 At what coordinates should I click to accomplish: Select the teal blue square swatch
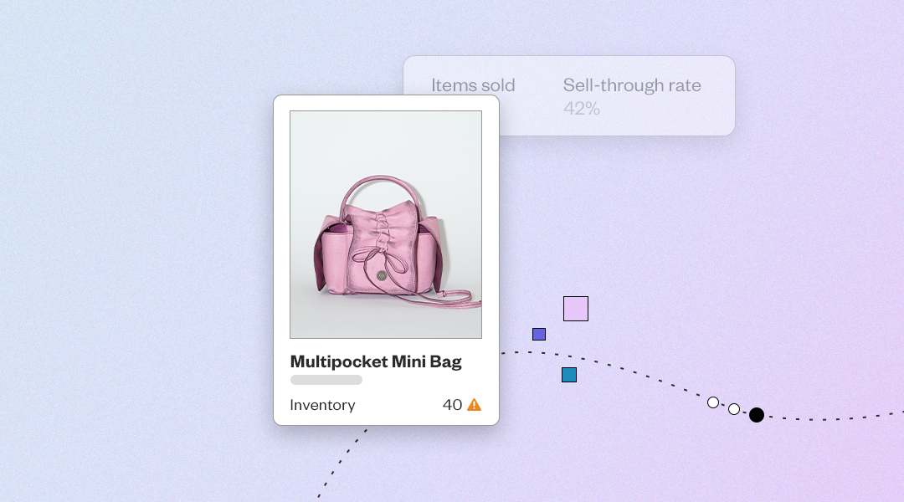[569, 375]
